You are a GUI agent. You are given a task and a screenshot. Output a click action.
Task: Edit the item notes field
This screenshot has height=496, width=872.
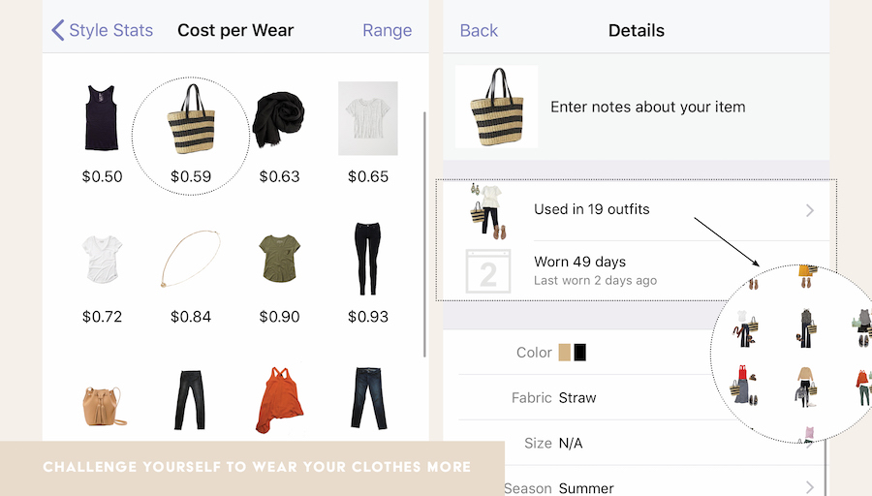point(648,107)
